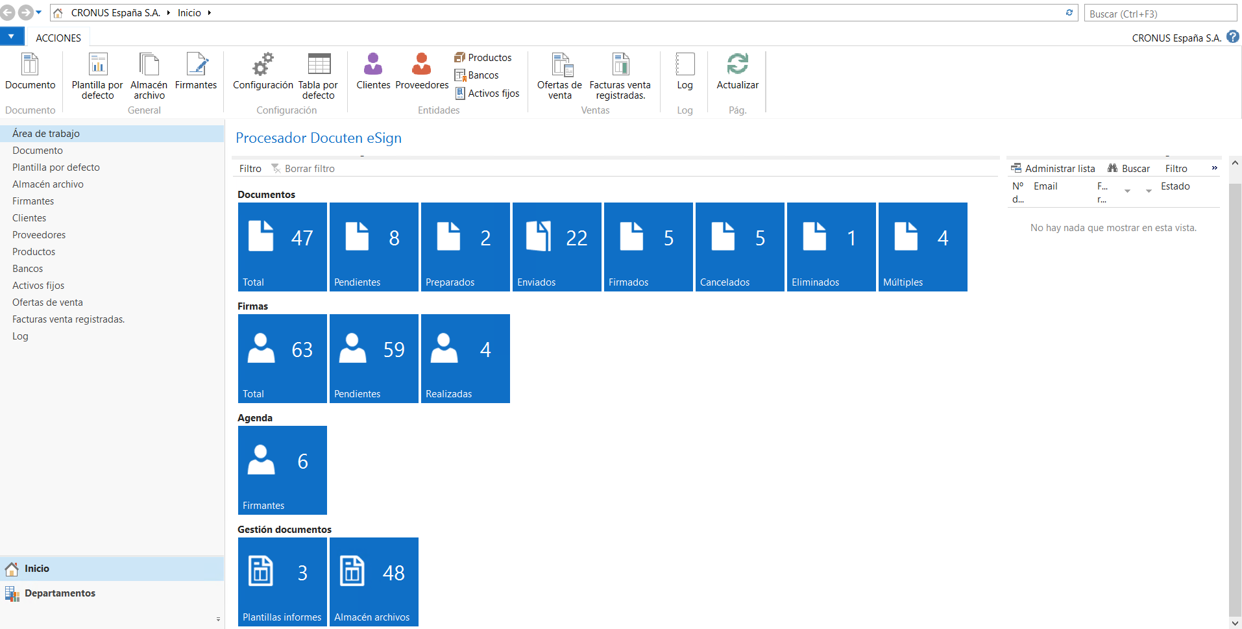Open the Plantillas informes tile
The image size is (1242, 629).
click(x=282, y=582)
